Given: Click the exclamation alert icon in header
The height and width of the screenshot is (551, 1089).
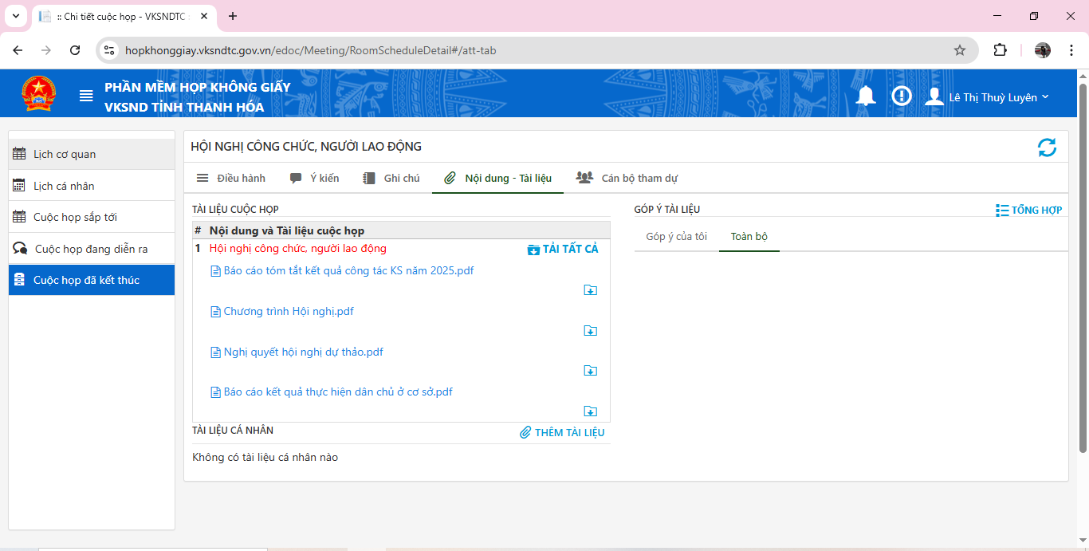Looking at the screenshot, I should point(902,96).
